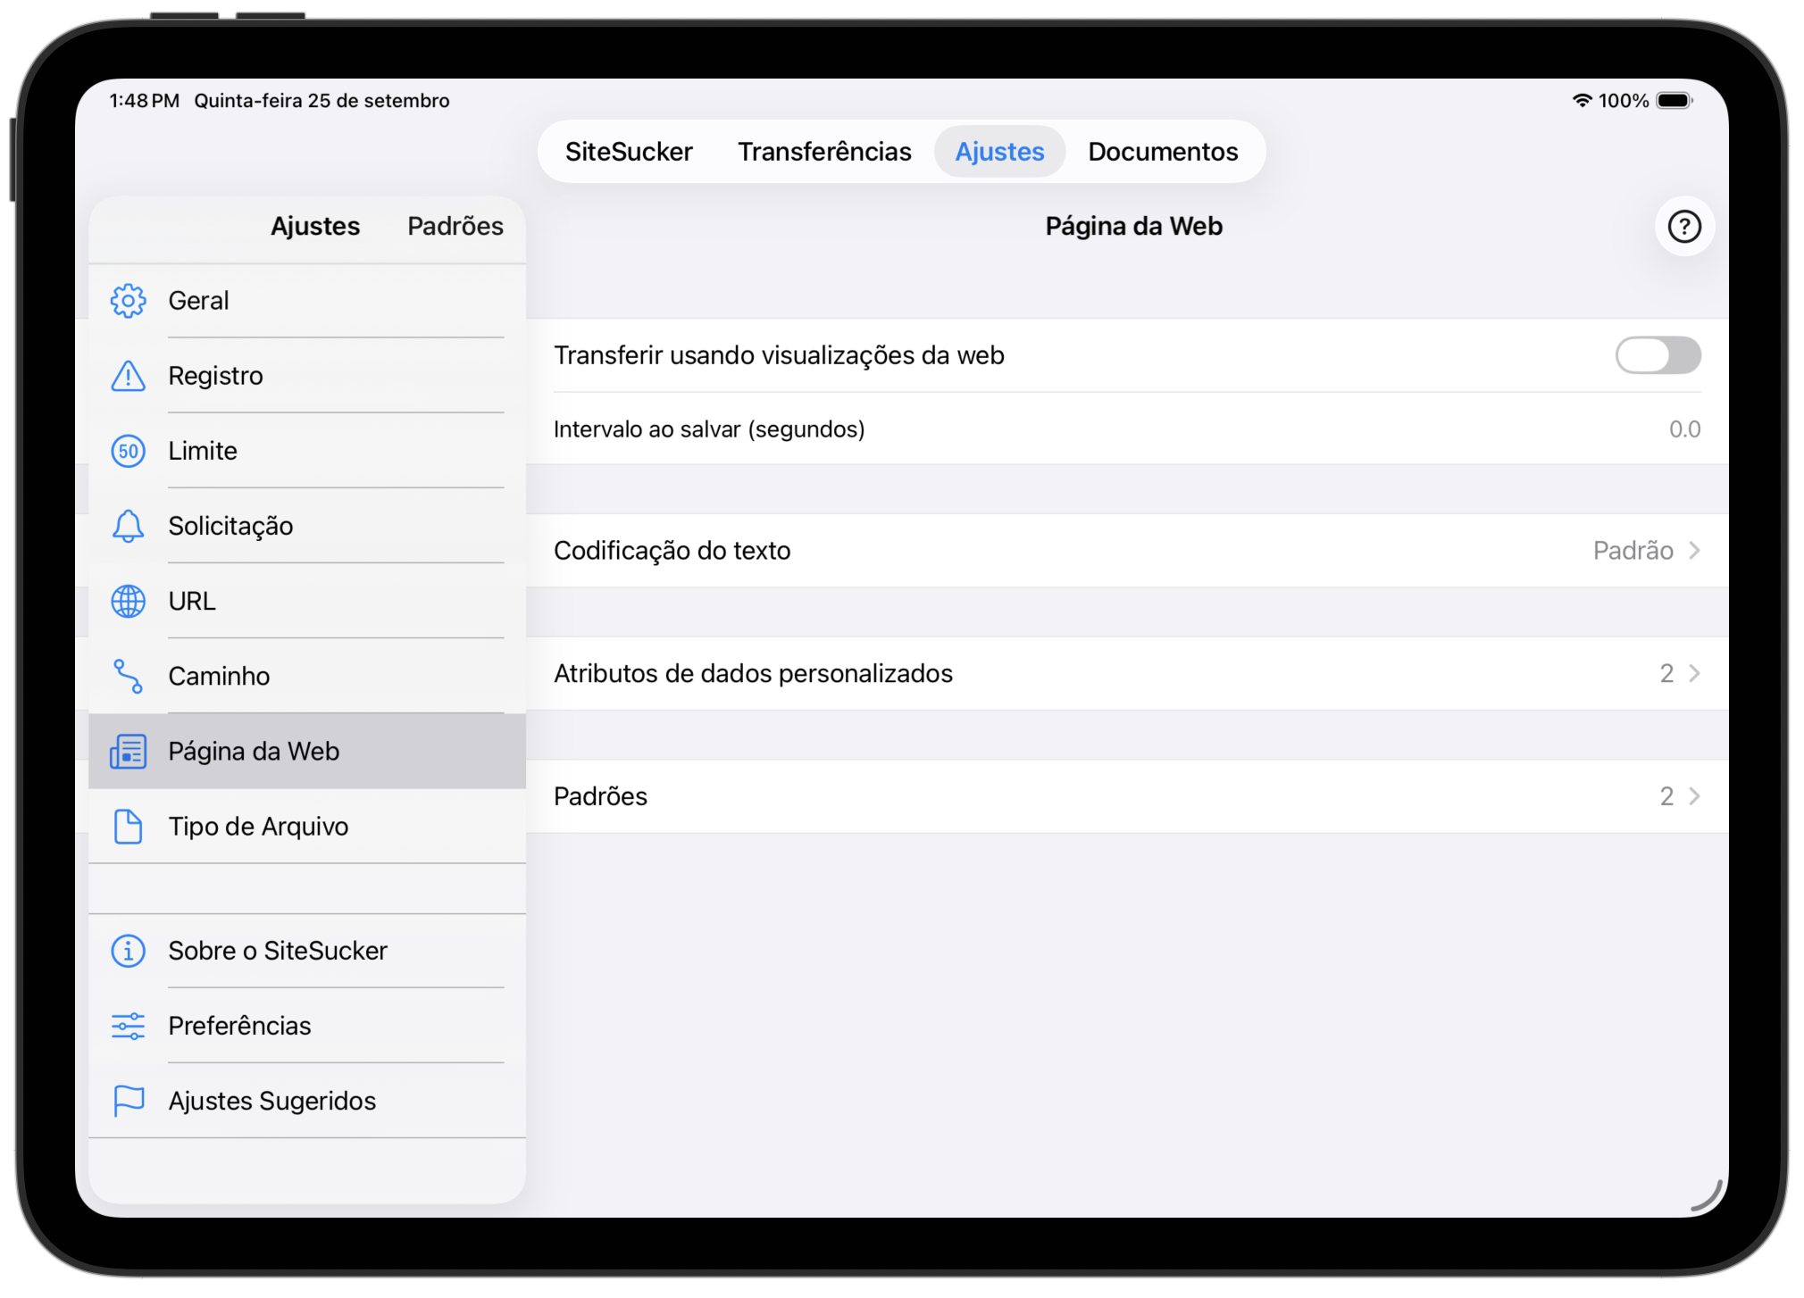Click the Registro warning triangle icon
The height and width of the screenshot is (1298, 1804).
point(128,376)
